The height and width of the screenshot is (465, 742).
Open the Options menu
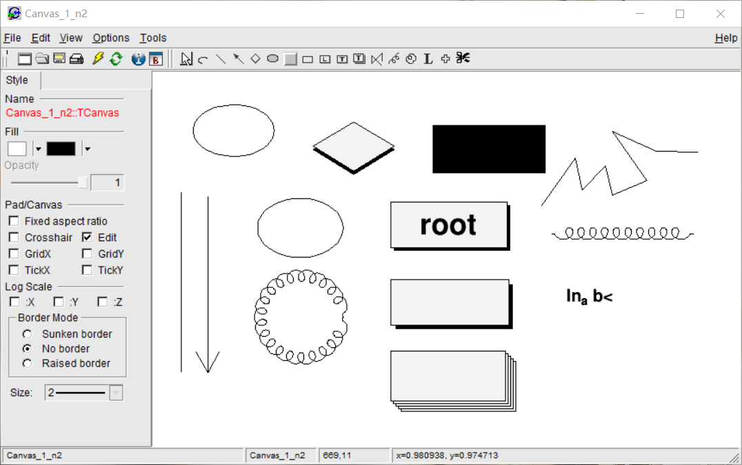coord(110,38)
